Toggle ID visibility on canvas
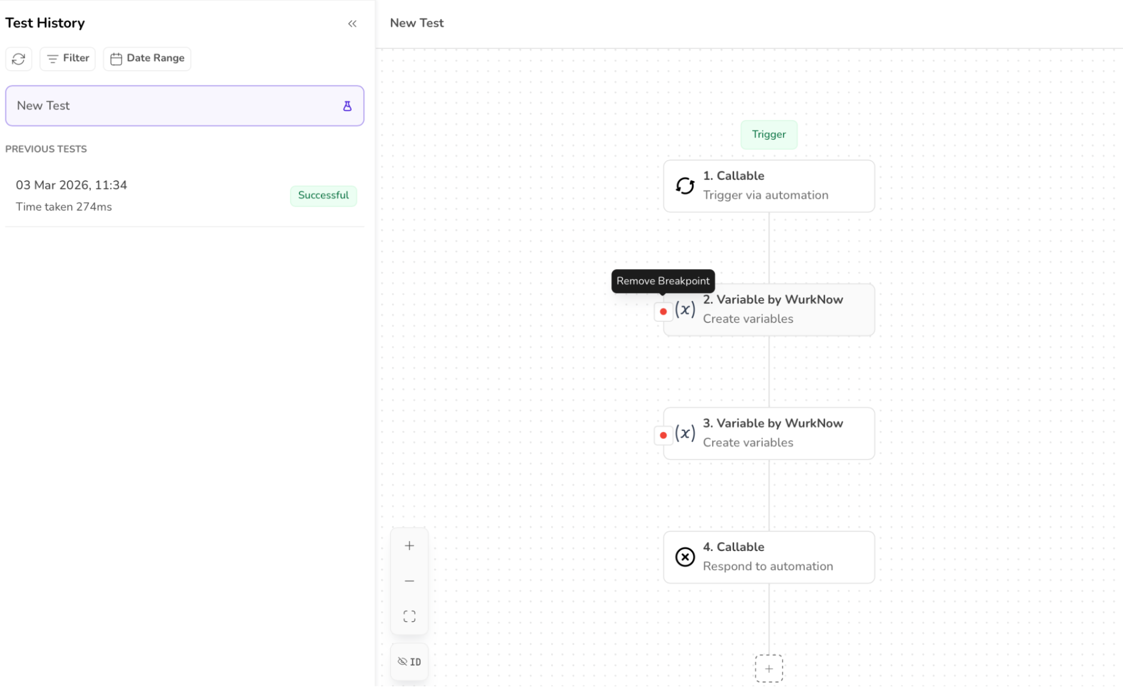Screen dimensions: 1123x687 pyautogui.click(x=409, y=662)
